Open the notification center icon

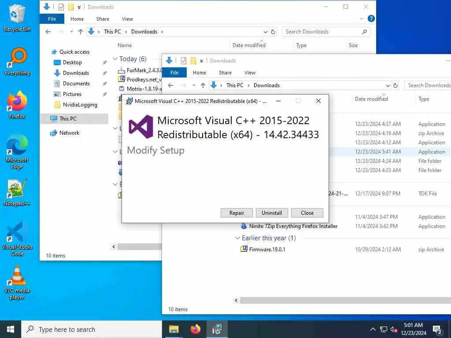(x=437, y=330)
